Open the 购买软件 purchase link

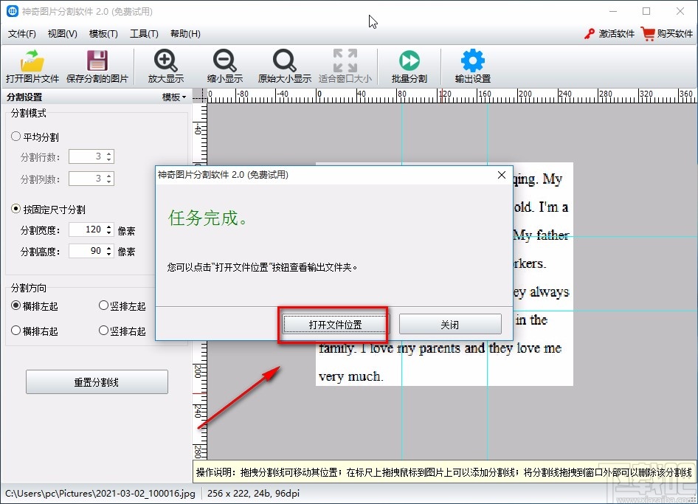[x=666, y=33]
